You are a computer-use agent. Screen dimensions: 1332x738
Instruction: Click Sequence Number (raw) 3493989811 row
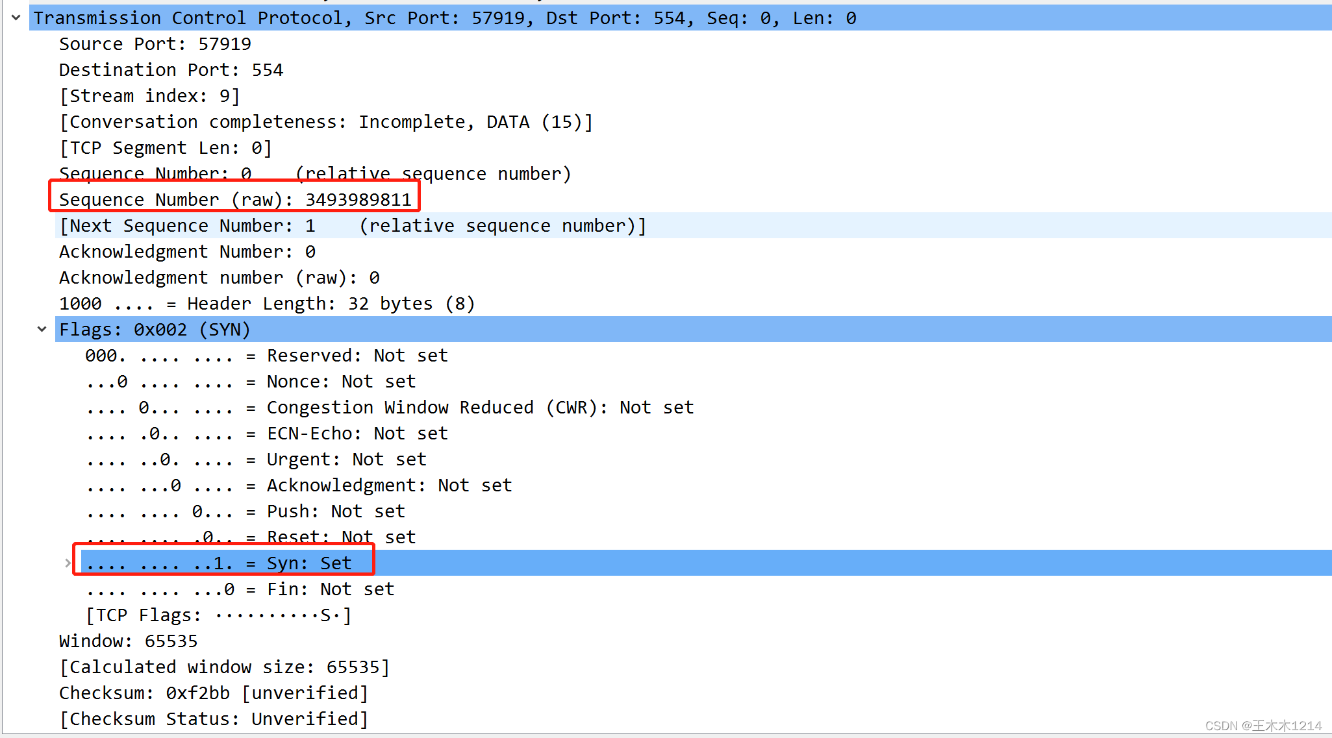coord(235,200)
